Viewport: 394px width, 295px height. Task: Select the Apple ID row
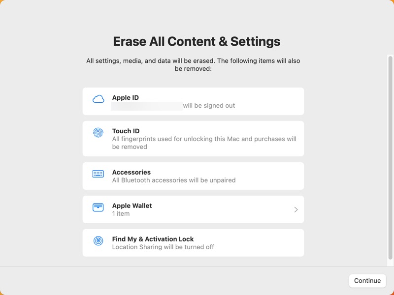[x=193, y=101]
